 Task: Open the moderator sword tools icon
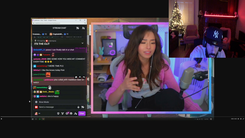coord(62,113)
